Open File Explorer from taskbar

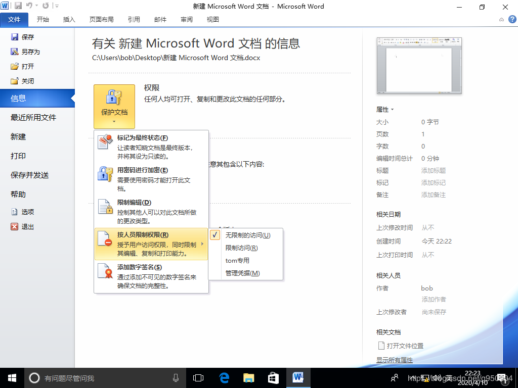(x=248, y=378)
